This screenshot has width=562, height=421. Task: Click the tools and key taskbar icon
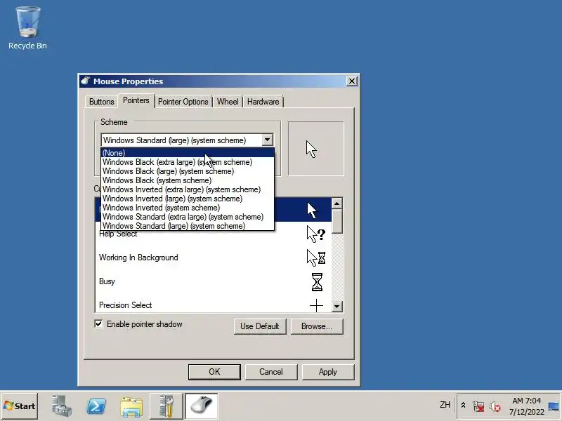tap(166, 406)
